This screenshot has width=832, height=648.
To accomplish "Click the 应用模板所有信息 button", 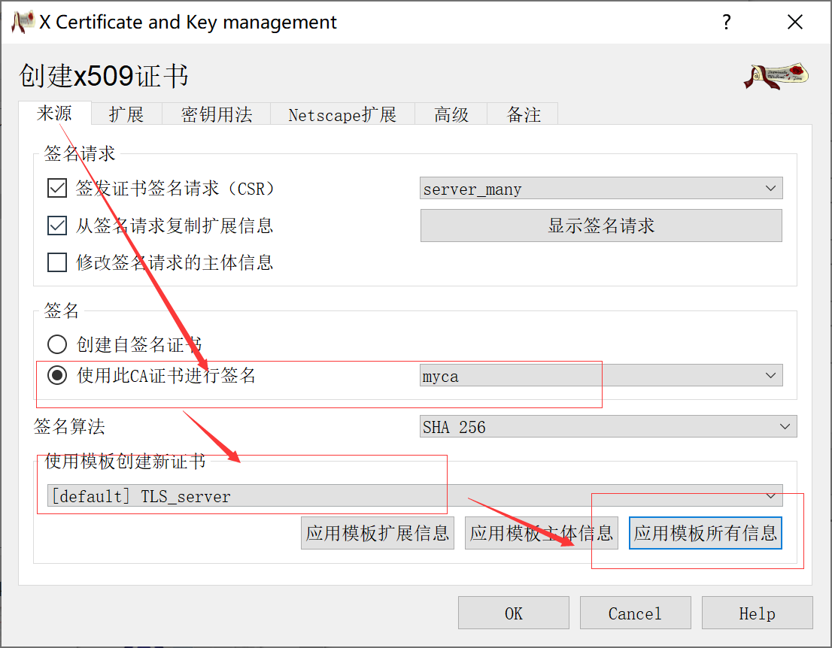I will pyautogui.click(x=705, y=533).
